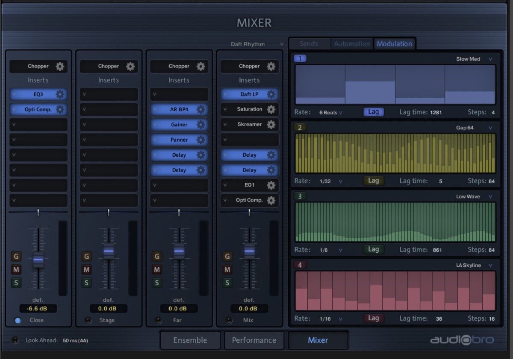Open Daft LP insert settings gear
Viewport: 513px width, 359px height.
271,94
